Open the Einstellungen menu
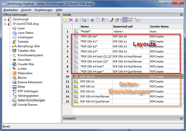This screenshot has height=131, width=186. click(43, 10)
